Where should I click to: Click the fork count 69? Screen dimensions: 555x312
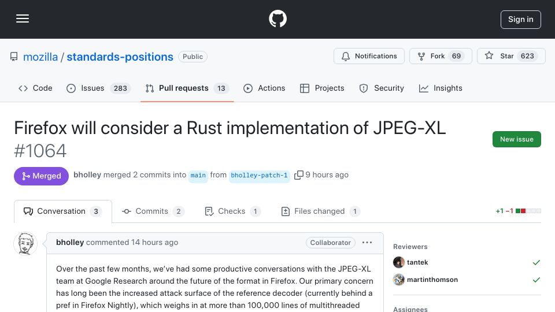coord(456,56)
